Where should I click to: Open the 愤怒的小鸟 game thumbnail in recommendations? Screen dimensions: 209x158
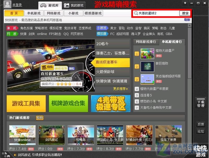(x=110, y=135)
